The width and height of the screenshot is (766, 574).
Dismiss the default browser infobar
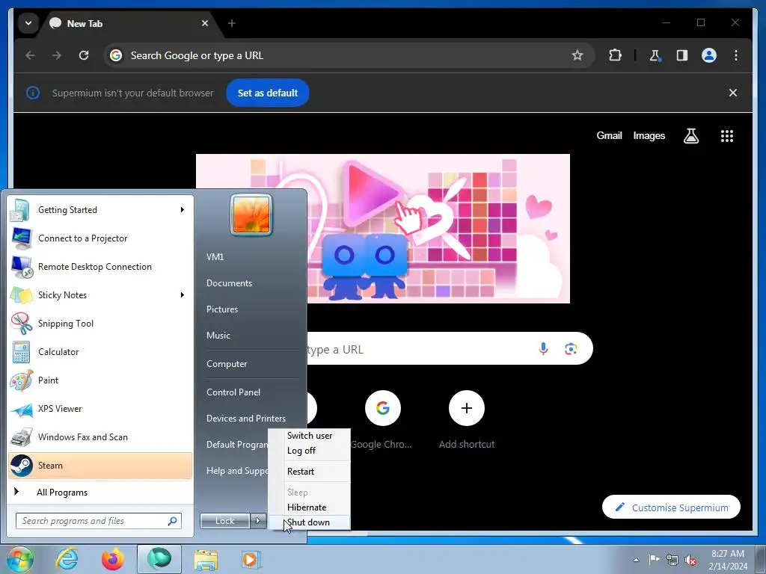tap(733, 93)
